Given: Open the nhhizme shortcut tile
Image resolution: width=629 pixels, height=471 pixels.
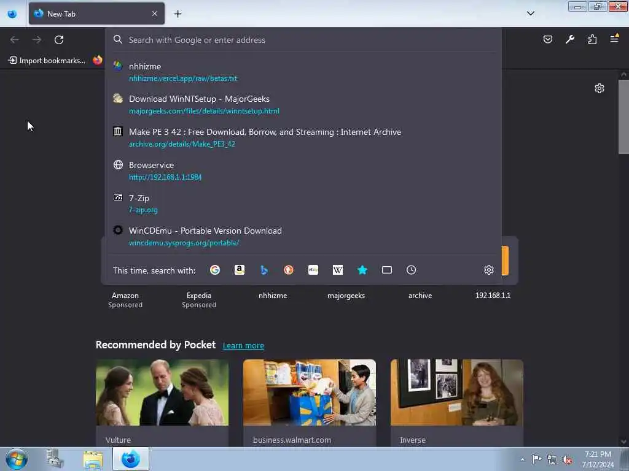Looking at the screenshot, I should click(273, 296).
